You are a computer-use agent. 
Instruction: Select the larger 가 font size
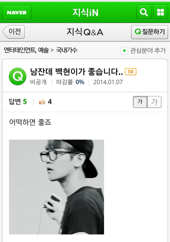click(154, 102)
